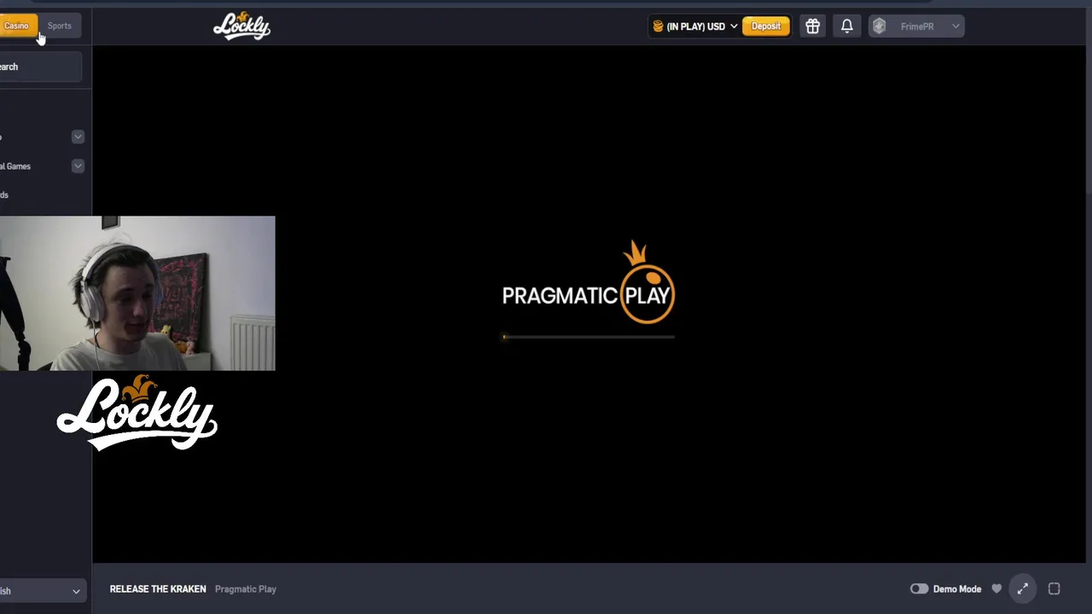Add game to favorites heart
The image size is (1092, 614).
(996, 589)
